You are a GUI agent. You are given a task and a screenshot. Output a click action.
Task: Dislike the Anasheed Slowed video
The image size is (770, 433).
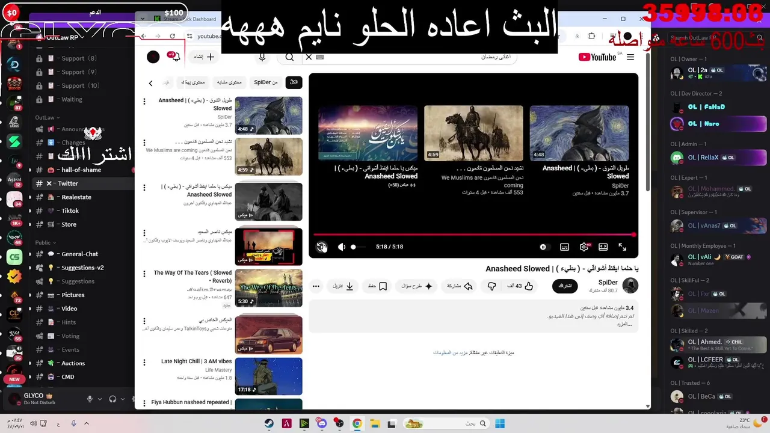tap(491, 286)
